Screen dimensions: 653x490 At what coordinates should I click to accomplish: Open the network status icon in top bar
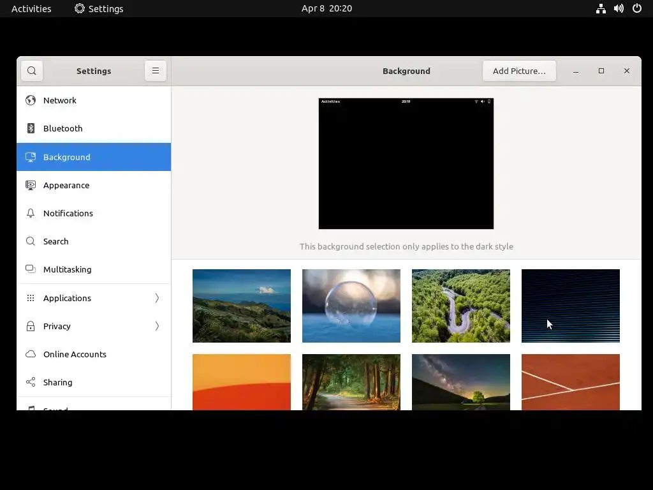click(x=601, y=8)
